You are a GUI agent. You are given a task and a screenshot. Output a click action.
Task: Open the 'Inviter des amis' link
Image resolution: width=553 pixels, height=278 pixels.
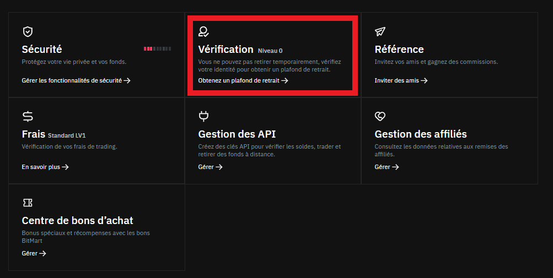(x=401, y=80)
